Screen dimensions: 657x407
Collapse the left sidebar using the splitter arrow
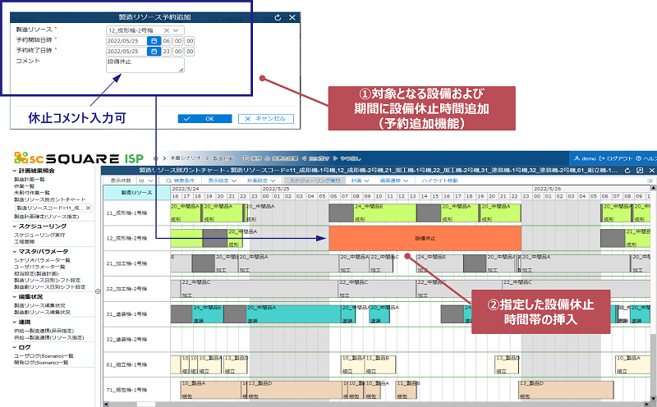click(98, 290)
